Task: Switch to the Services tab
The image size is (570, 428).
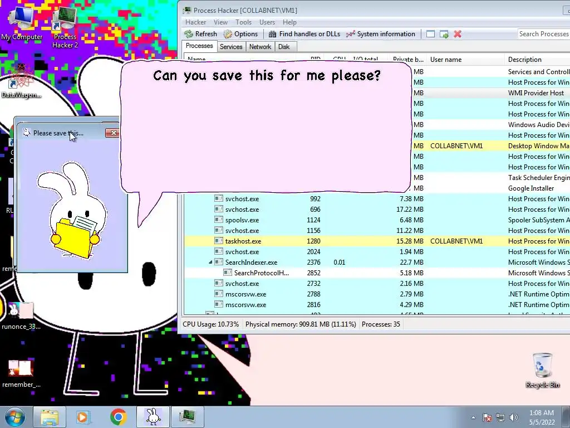Action: pyautogui.click(x=231, y=47)
